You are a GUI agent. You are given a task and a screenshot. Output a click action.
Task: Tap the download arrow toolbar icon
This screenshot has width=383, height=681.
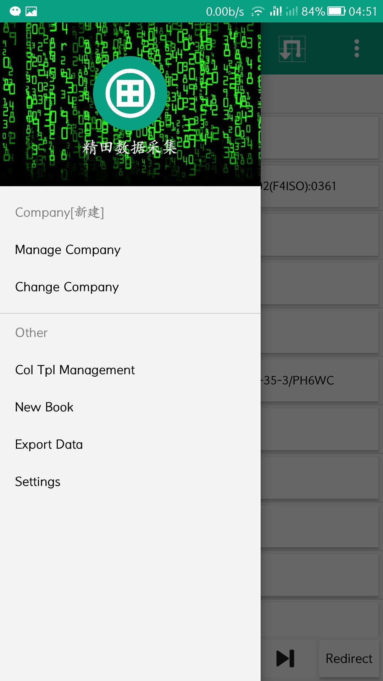(292, 49)
